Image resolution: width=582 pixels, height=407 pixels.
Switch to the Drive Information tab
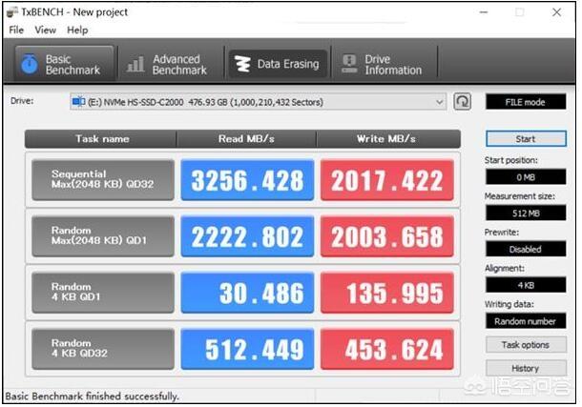pyautogui.click(x=385, y=64)
